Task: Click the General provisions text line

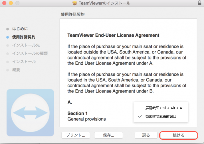Action: point(87,119)
